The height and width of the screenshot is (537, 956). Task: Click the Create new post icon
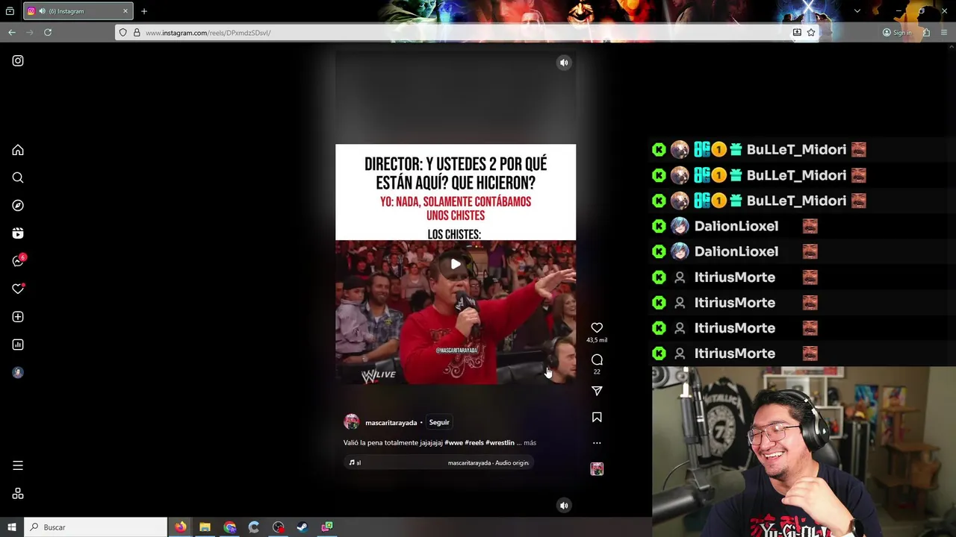(18, 317)
